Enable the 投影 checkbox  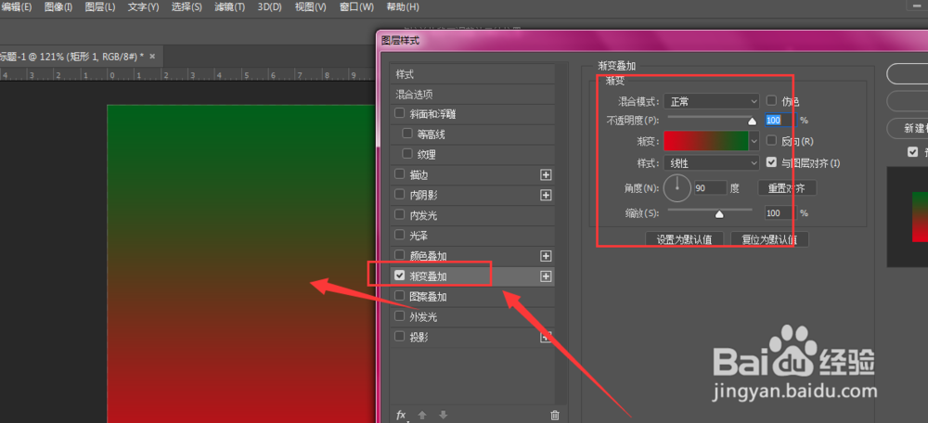399,337
